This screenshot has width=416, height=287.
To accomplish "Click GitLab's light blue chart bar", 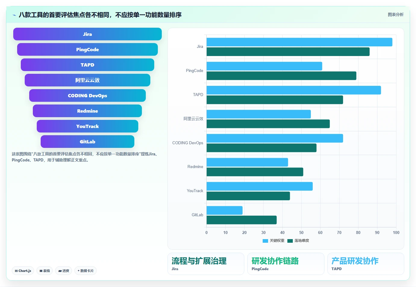I will (x=224, y=211).
